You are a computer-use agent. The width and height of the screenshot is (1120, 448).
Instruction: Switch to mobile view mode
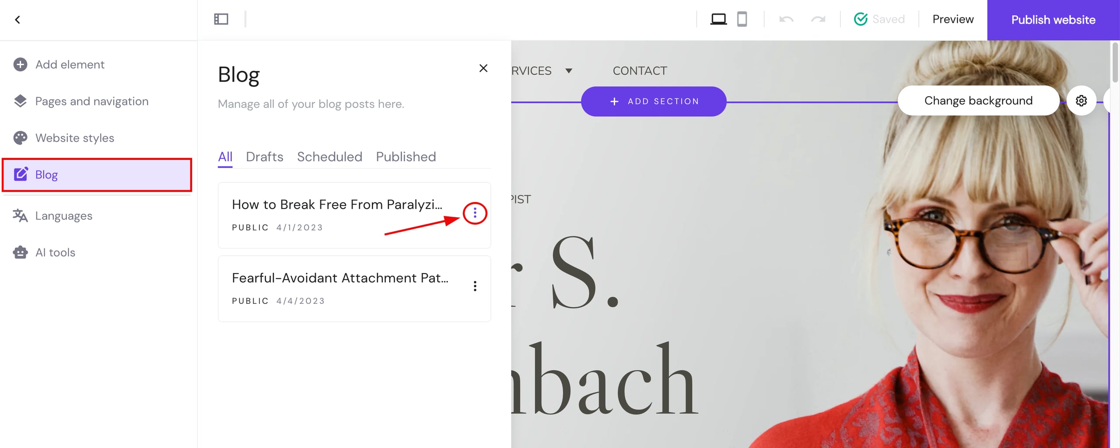coord(742,19)
